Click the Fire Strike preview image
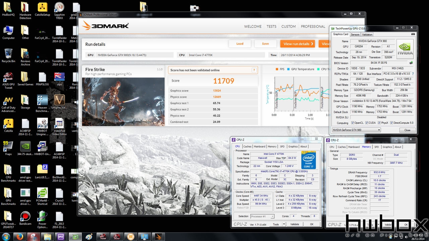 [123, 102]
